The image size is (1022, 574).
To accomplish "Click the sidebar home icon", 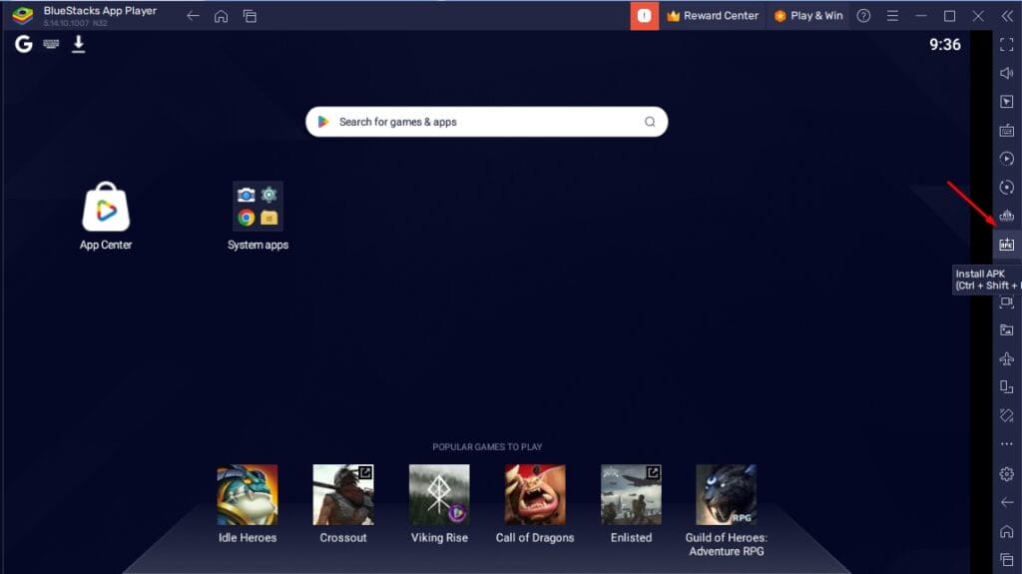I will (1006, 531).
